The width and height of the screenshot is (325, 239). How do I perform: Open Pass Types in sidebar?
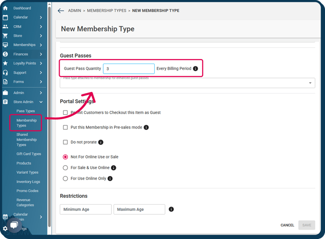point(26,111)
